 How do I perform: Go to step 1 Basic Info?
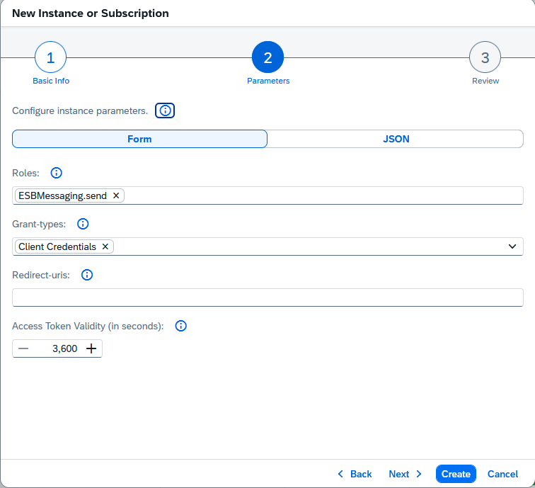pyautogui.click(x=51, y=58)
